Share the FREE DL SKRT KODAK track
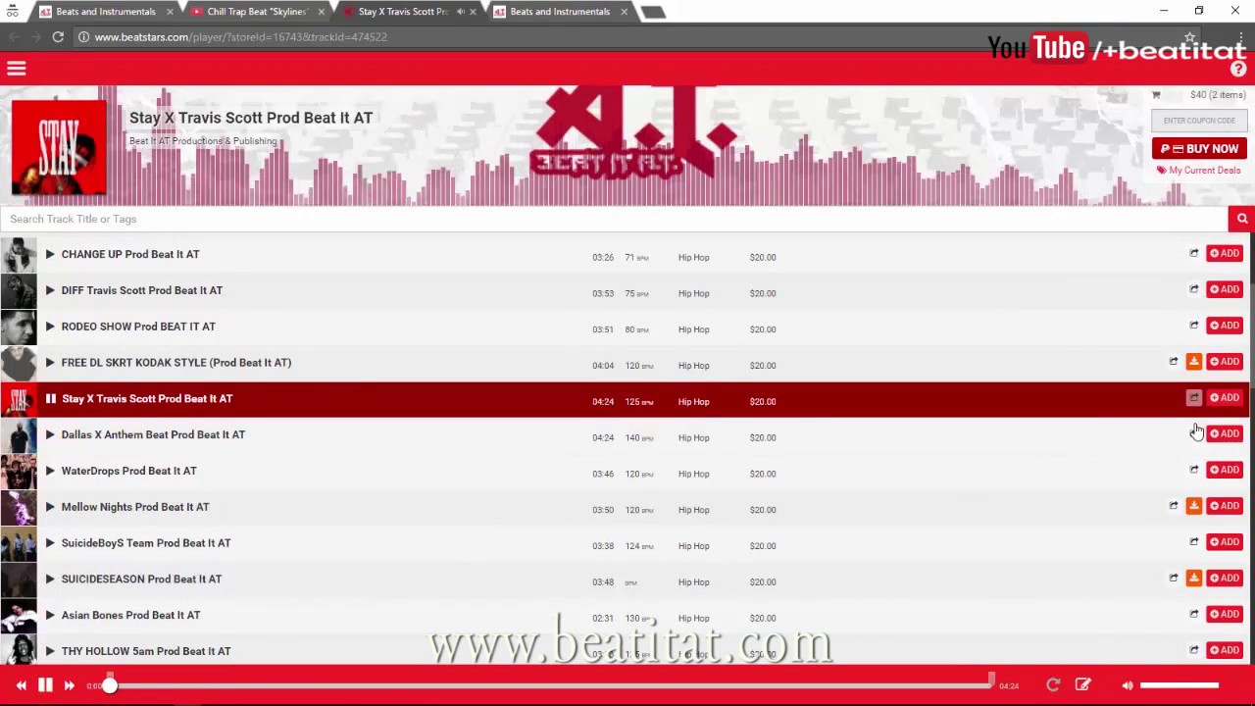This screenshot has width=1255, height=706. click(x=1173, y=362)
